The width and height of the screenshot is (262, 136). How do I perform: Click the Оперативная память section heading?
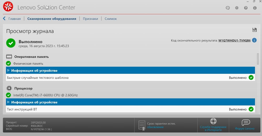(x=32, y=57)
